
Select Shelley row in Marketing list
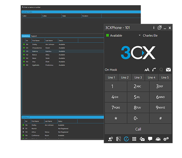[x=63, y=44]
